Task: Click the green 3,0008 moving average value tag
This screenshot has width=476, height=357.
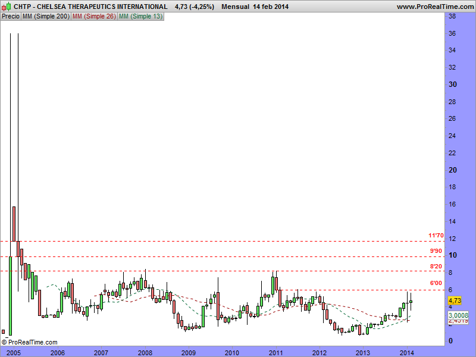Action: click(458, 315)
